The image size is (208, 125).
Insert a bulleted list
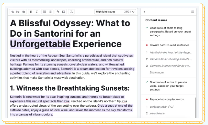(50, 12)
